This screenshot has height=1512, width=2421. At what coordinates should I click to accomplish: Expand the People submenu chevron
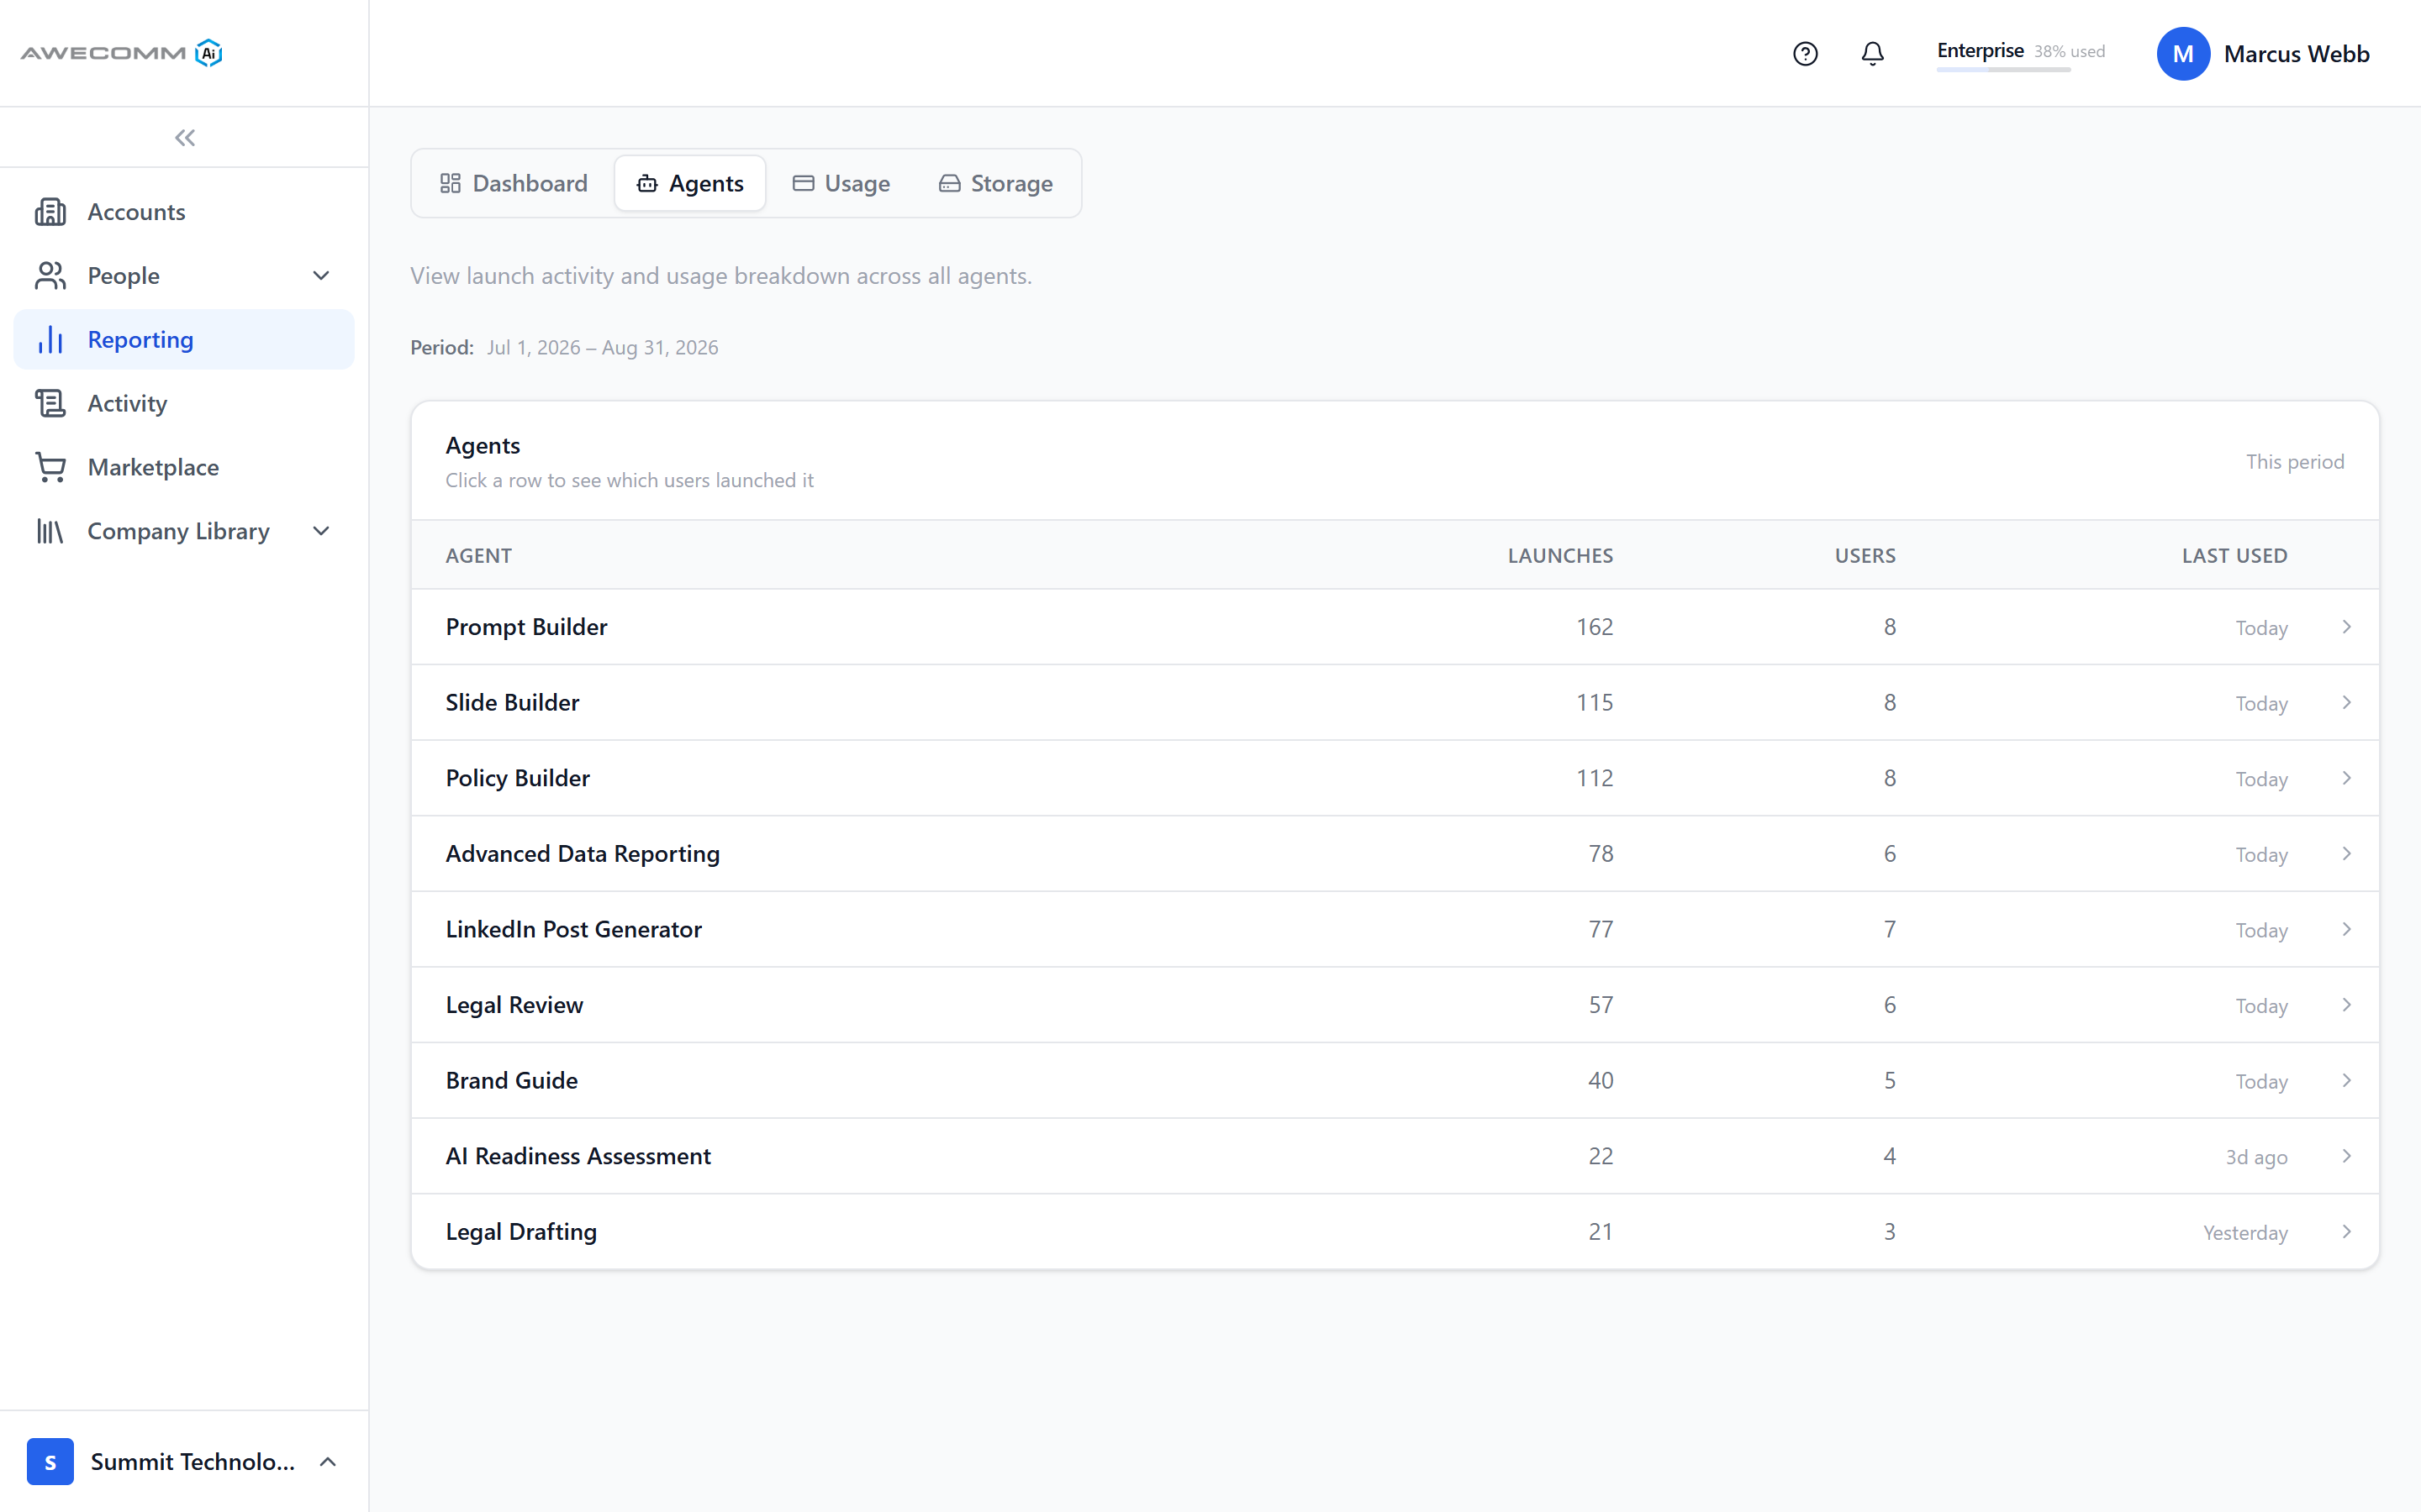pos(321,276)
